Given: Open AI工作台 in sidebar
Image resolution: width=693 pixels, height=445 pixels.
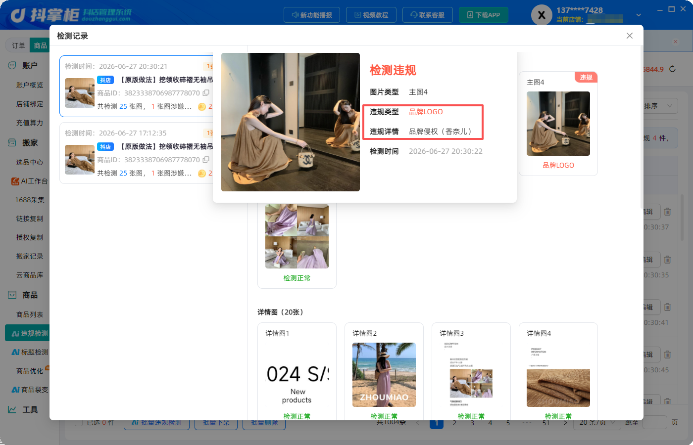Looking at the screenshot, I should (x=30, y=181).
